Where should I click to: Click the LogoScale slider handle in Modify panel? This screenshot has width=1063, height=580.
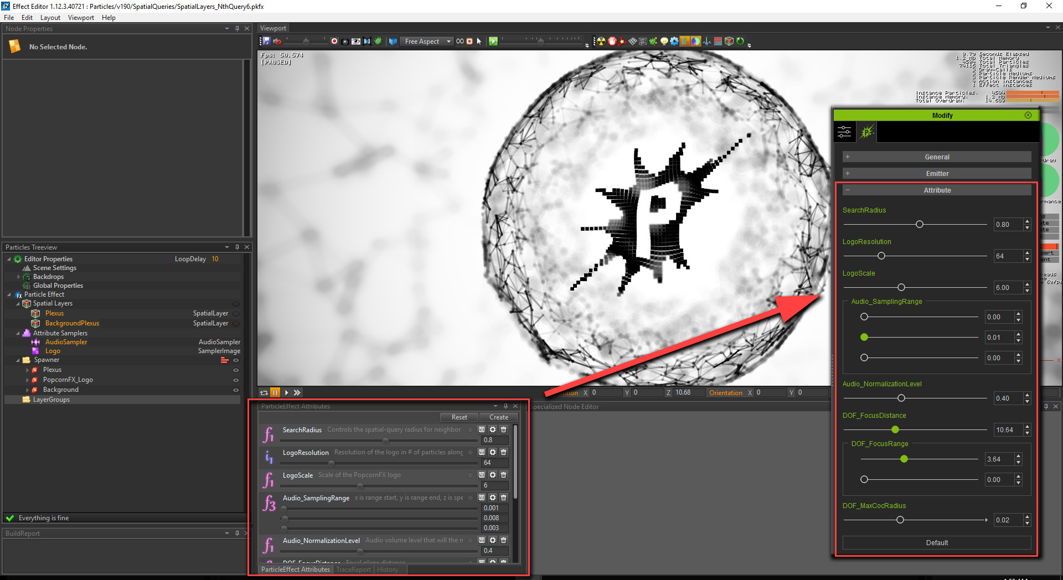click(901, 288)
